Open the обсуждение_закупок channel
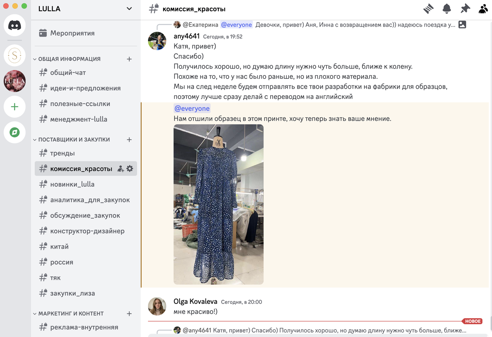This screenshot has width=492, height=337. coord(86,215)
